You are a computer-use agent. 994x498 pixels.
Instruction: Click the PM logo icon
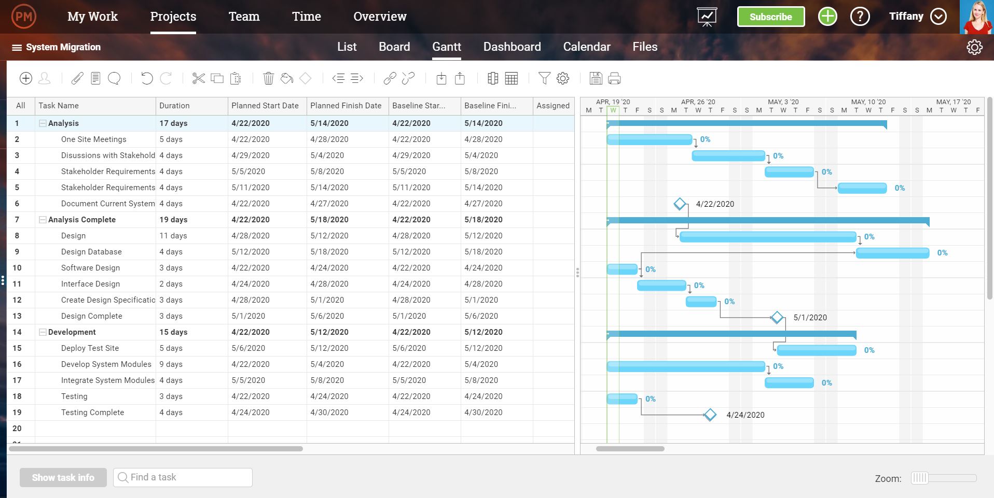(23, 17)
